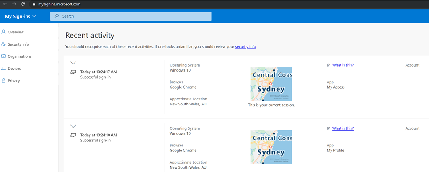Viewport: 429px width, 172px height.
Task: Open the My Sign-ins dropdown menu
Action: 20,16
